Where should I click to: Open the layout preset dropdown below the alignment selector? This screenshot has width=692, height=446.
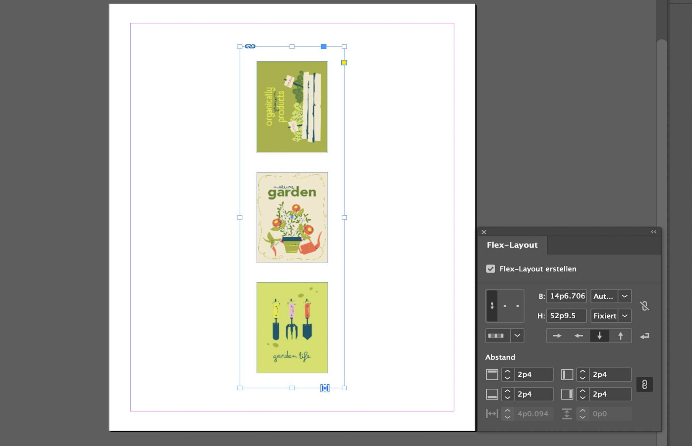point(518,335)
